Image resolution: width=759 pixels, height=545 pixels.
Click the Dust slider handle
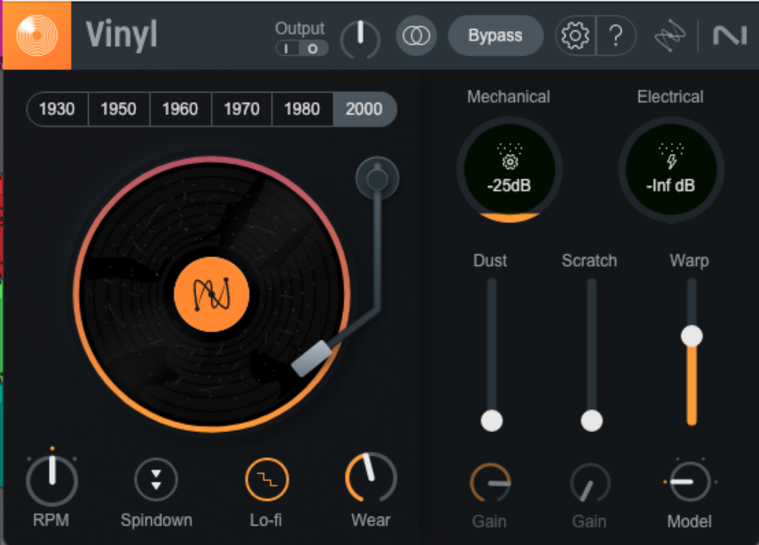click(x=491, y=420)
